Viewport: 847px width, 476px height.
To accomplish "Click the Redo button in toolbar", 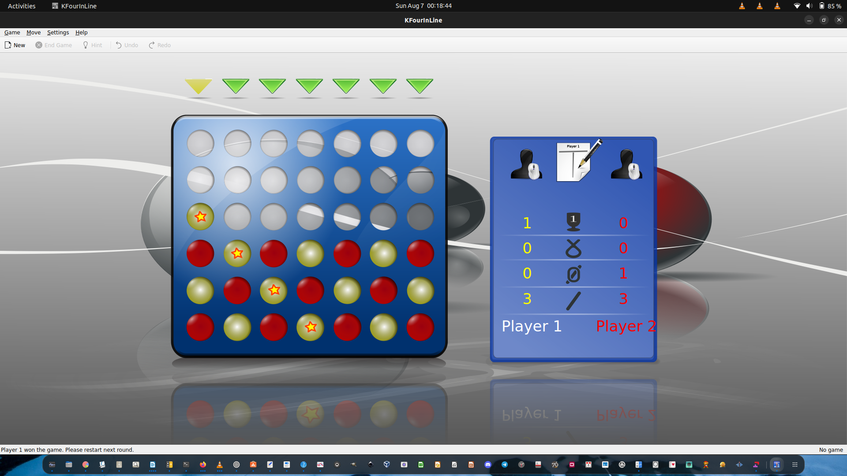I will (x=159, y=45).
